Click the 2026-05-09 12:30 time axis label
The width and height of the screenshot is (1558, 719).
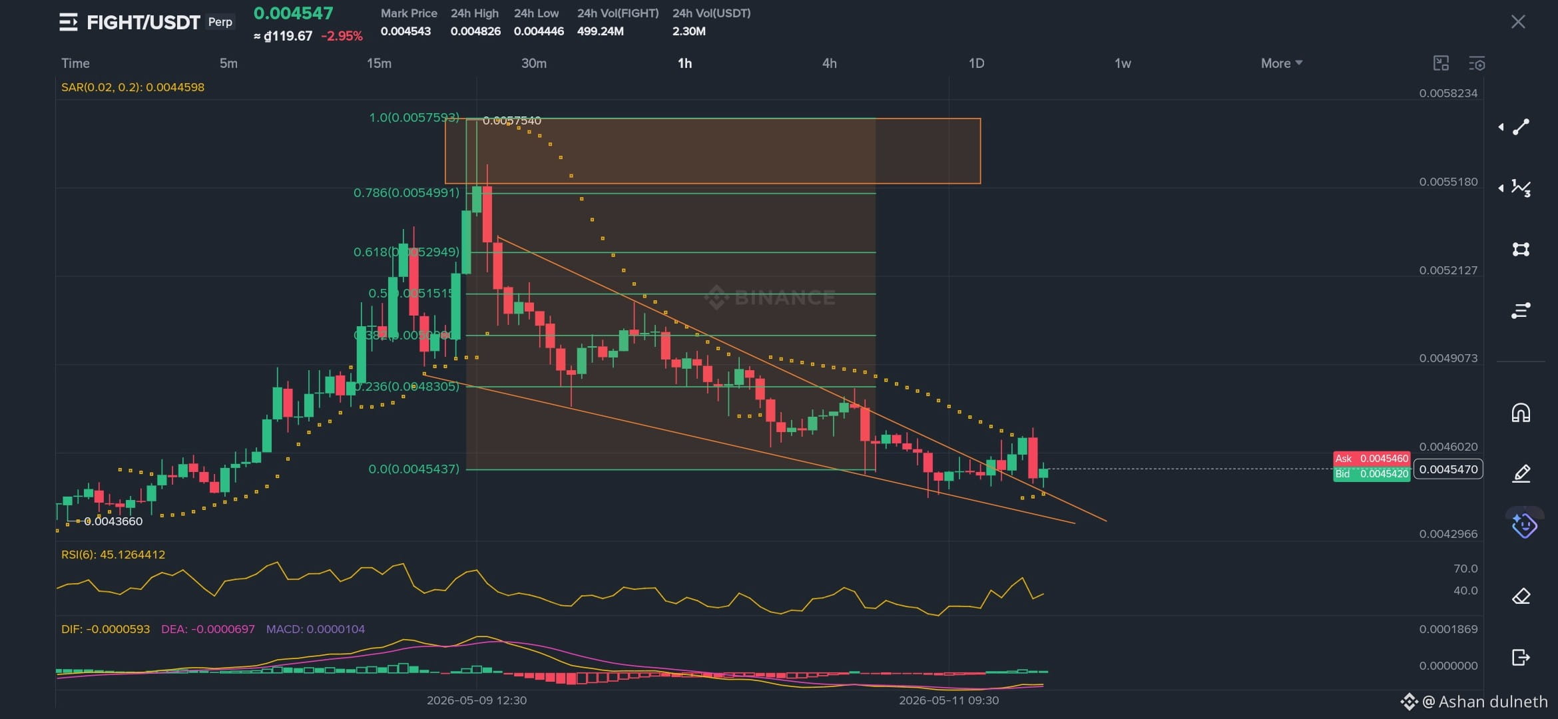pos(477,700)
